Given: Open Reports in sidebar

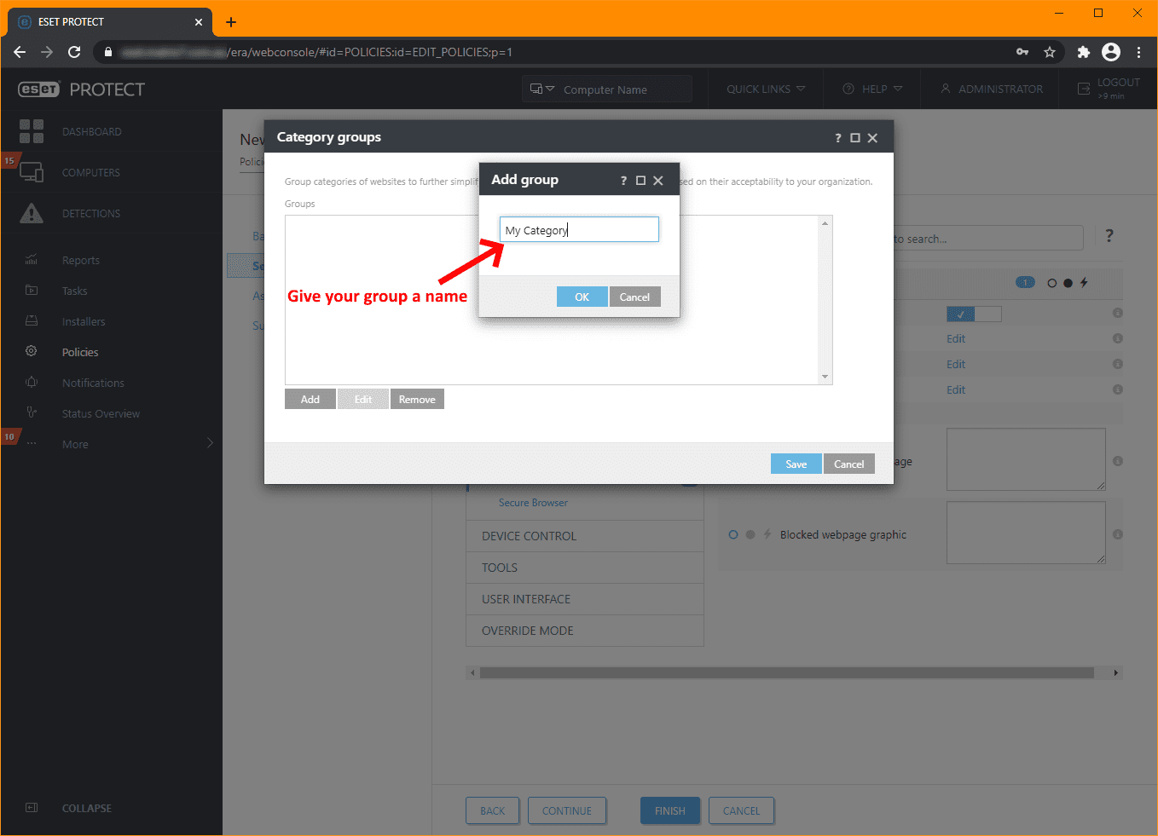Looking at the screenshot, I should [x=81, y=261].
